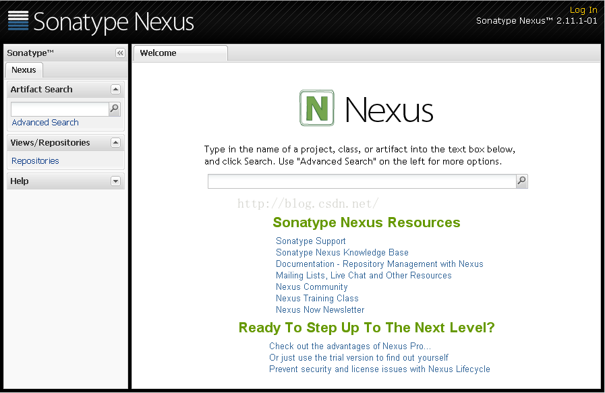This screenshot has height=393, width=605.
Task: Click the Sonatype™ side panel title
Action: click(30, 53)
